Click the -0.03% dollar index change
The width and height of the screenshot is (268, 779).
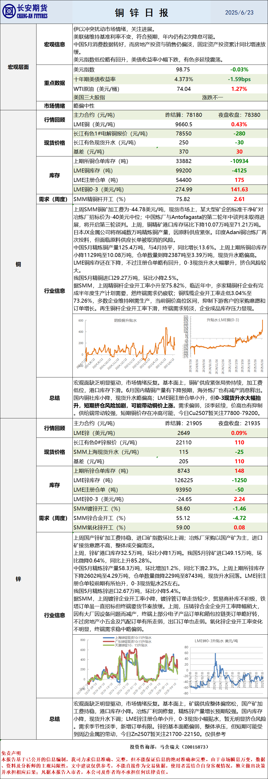tap(239, 70)
